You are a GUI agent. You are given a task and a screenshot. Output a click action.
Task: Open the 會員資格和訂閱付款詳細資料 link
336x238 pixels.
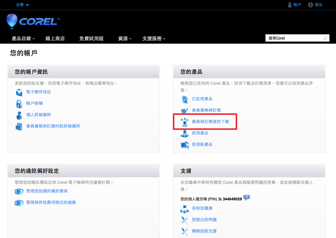click(53, 126)
